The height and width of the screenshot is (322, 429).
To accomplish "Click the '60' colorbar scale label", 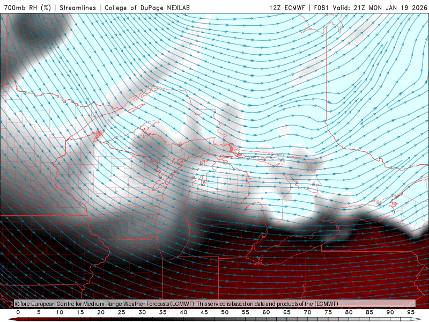I will pyautogui.click(x=266, y=312).
